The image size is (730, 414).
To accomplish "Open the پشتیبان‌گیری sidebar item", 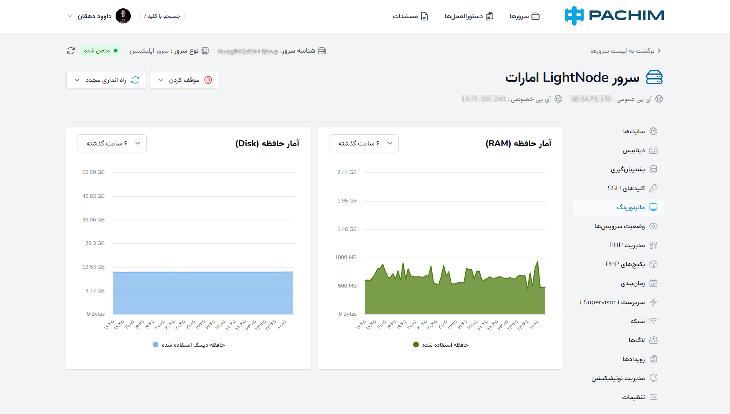I will [x=619, y=169].
